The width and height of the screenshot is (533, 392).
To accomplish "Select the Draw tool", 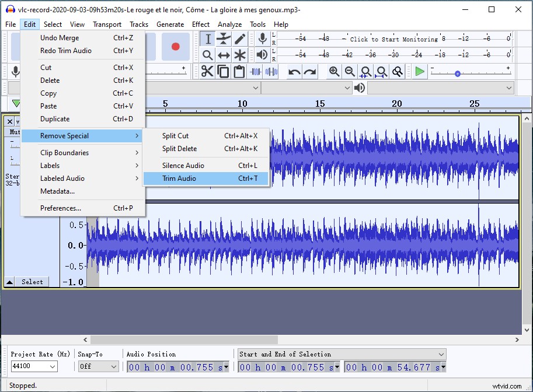I will click(239, 38).
